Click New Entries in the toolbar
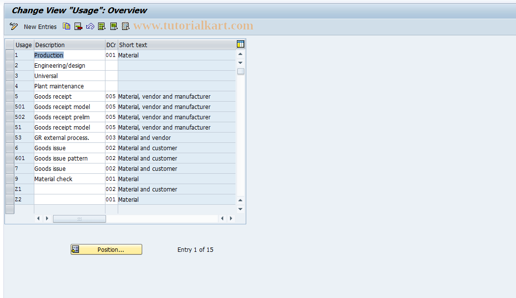516x298 pixels. [x=40, y=27]
